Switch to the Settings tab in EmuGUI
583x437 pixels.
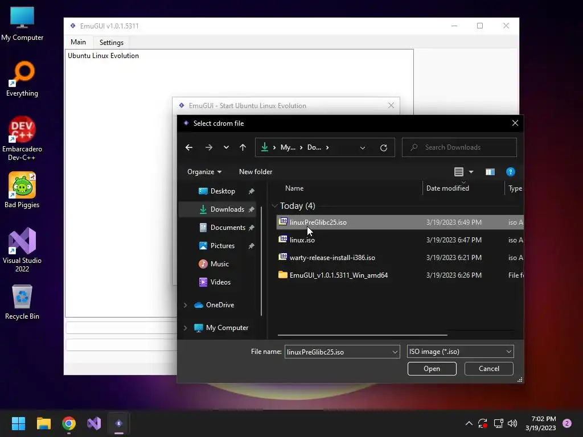(x=111, y=42)
